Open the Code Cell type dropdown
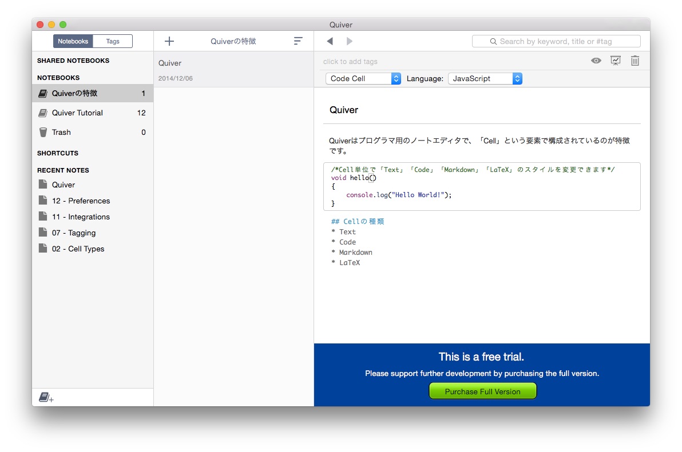 click(x=363, y=79)
